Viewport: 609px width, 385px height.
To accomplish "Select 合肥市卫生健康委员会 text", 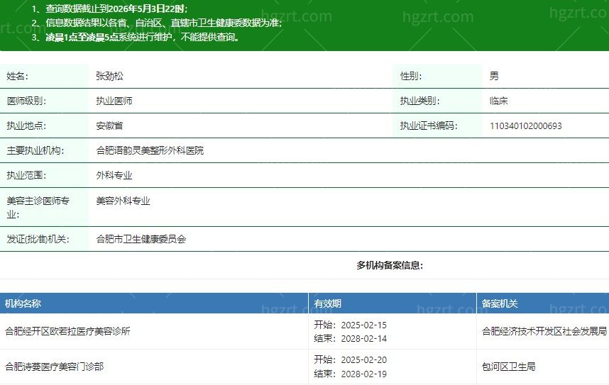I will (141, 239).
